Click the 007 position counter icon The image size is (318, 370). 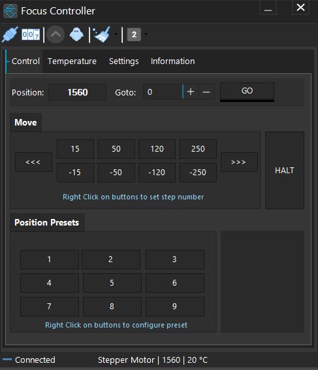pyautogui.click(x=31, y=35)
